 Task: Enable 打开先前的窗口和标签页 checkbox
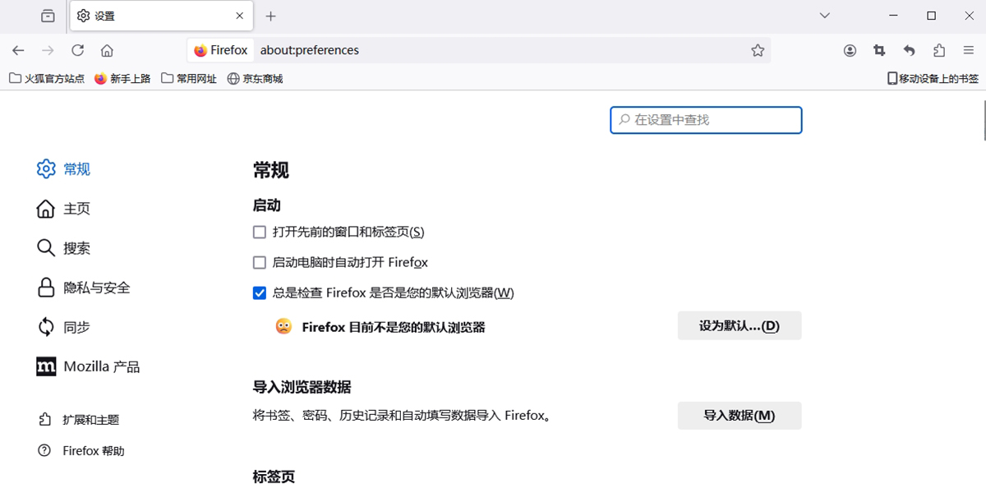click(x=260, y=233)
